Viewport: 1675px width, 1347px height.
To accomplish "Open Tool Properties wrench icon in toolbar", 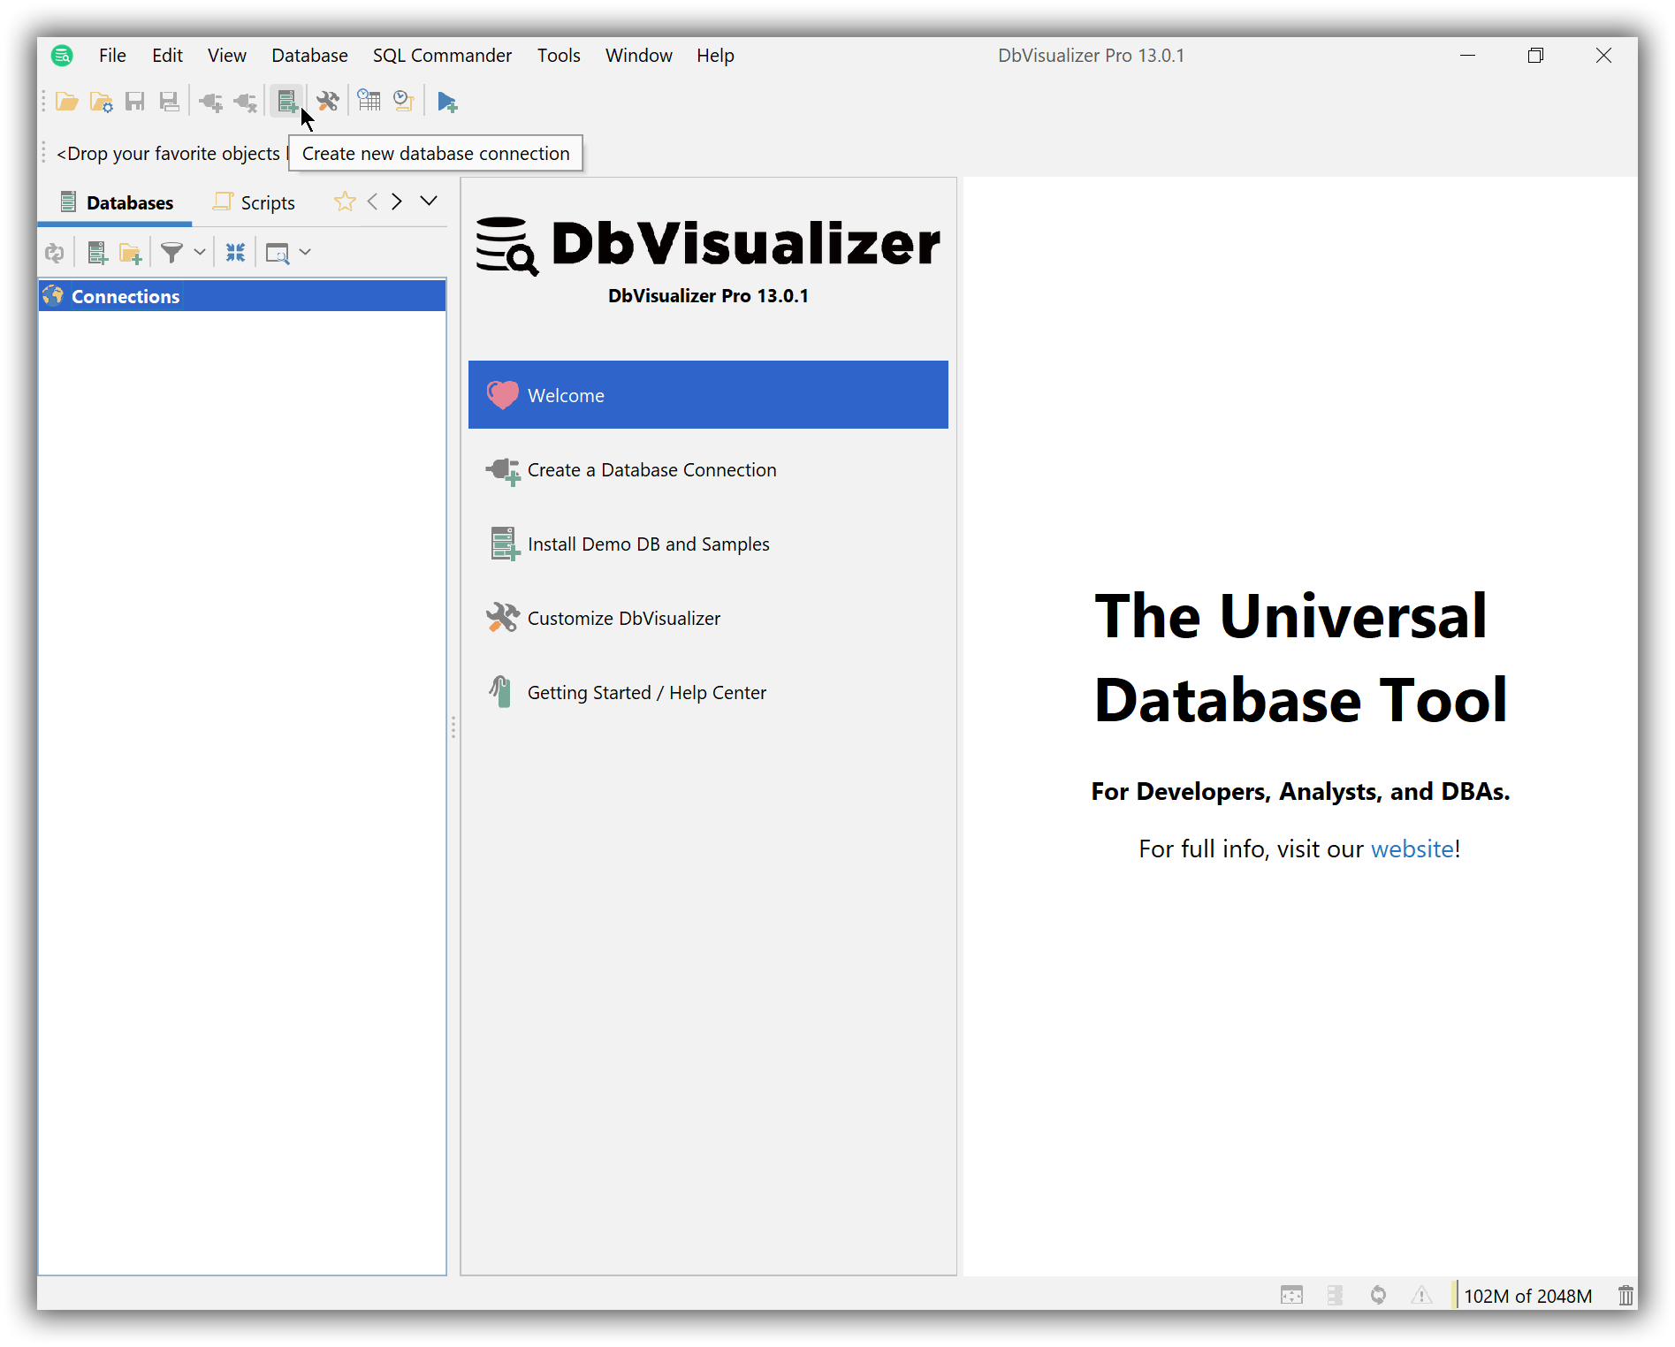I will pos(327,102).
